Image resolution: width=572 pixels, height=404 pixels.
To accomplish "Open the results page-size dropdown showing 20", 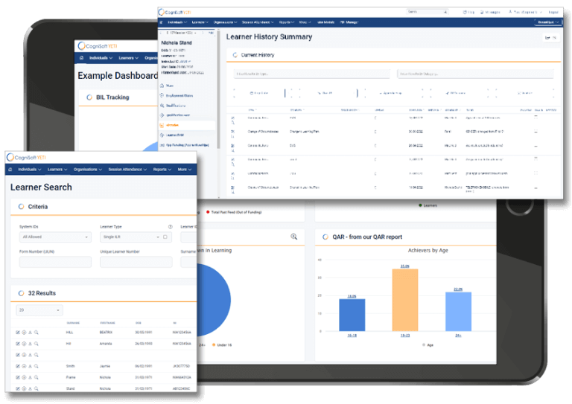I will 39,310.
